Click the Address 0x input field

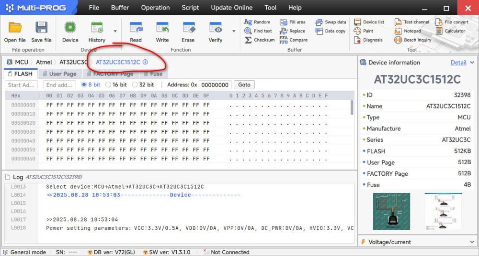point(215,85)
